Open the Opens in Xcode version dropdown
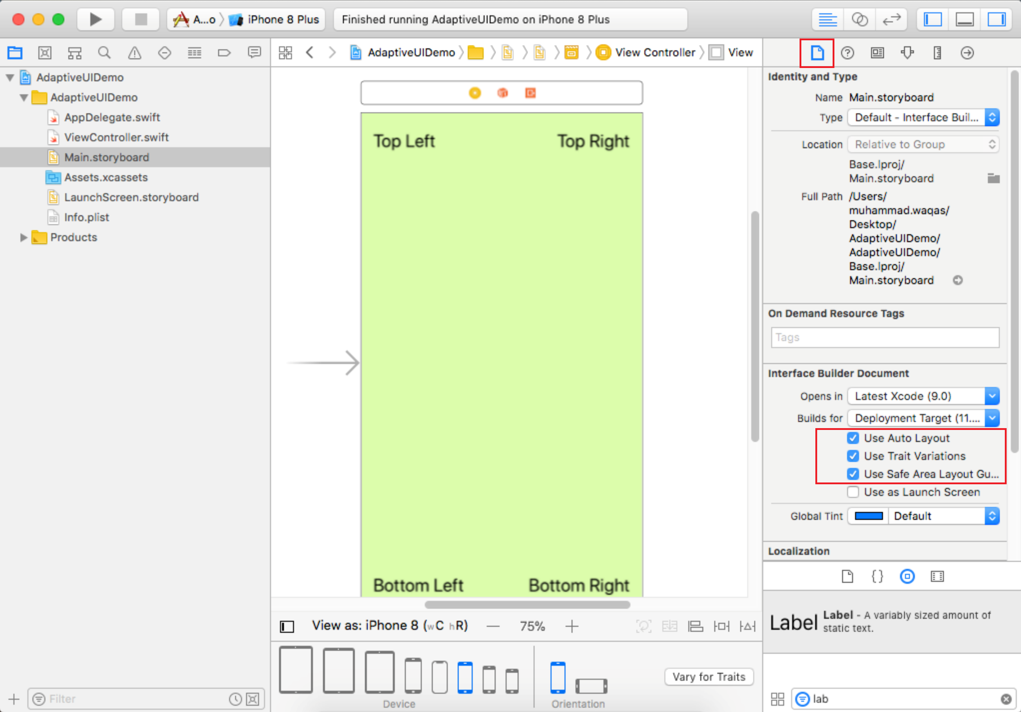The image size is (1021, 712). click(x=923, y=396)
